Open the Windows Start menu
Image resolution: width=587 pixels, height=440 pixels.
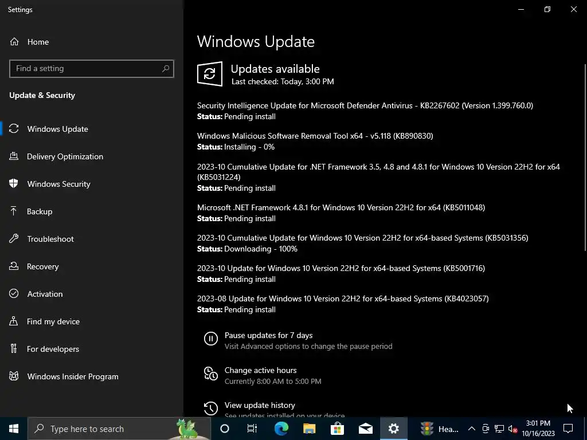(x=14, y=429)
